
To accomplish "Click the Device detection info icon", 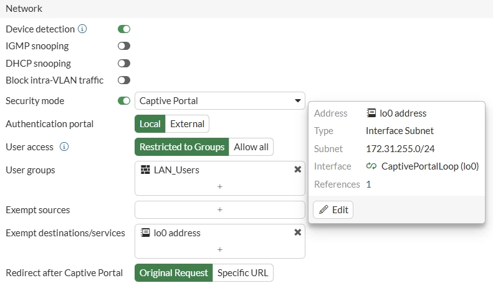I will 82,29.
